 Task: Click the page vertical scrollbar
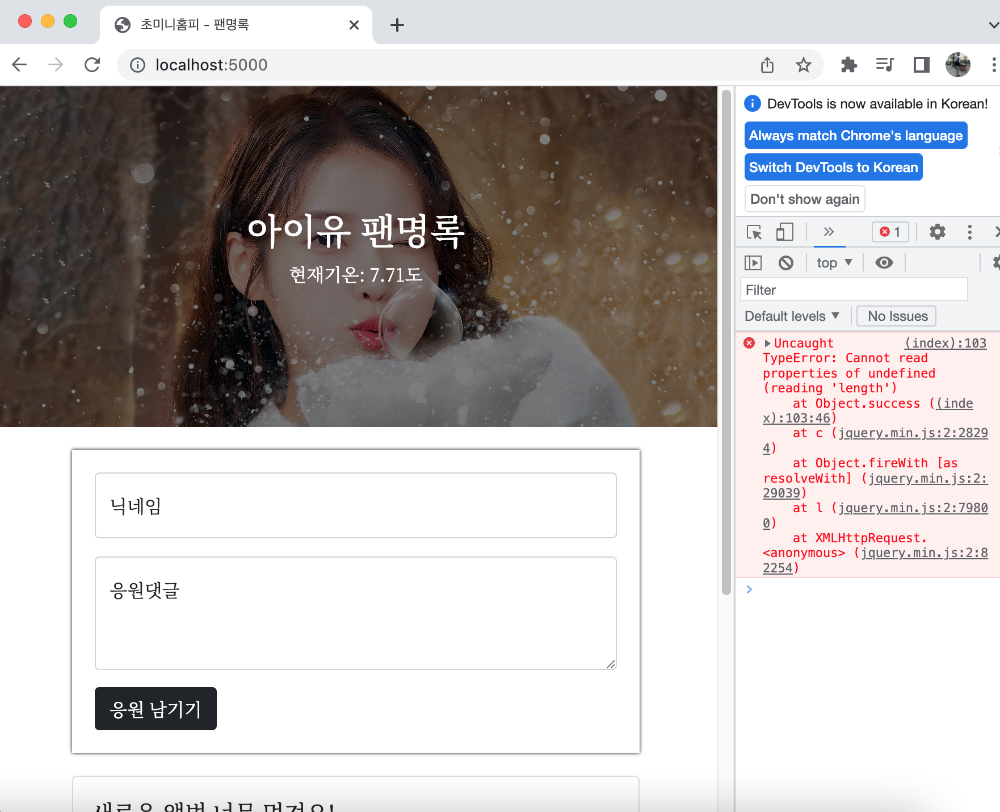[726, 343]
